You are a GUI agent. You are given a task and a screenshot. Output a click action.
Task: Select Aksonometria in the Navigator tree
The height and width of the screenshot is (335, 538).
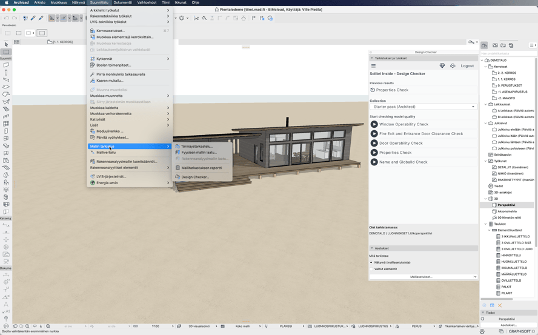tap(507, 211)
